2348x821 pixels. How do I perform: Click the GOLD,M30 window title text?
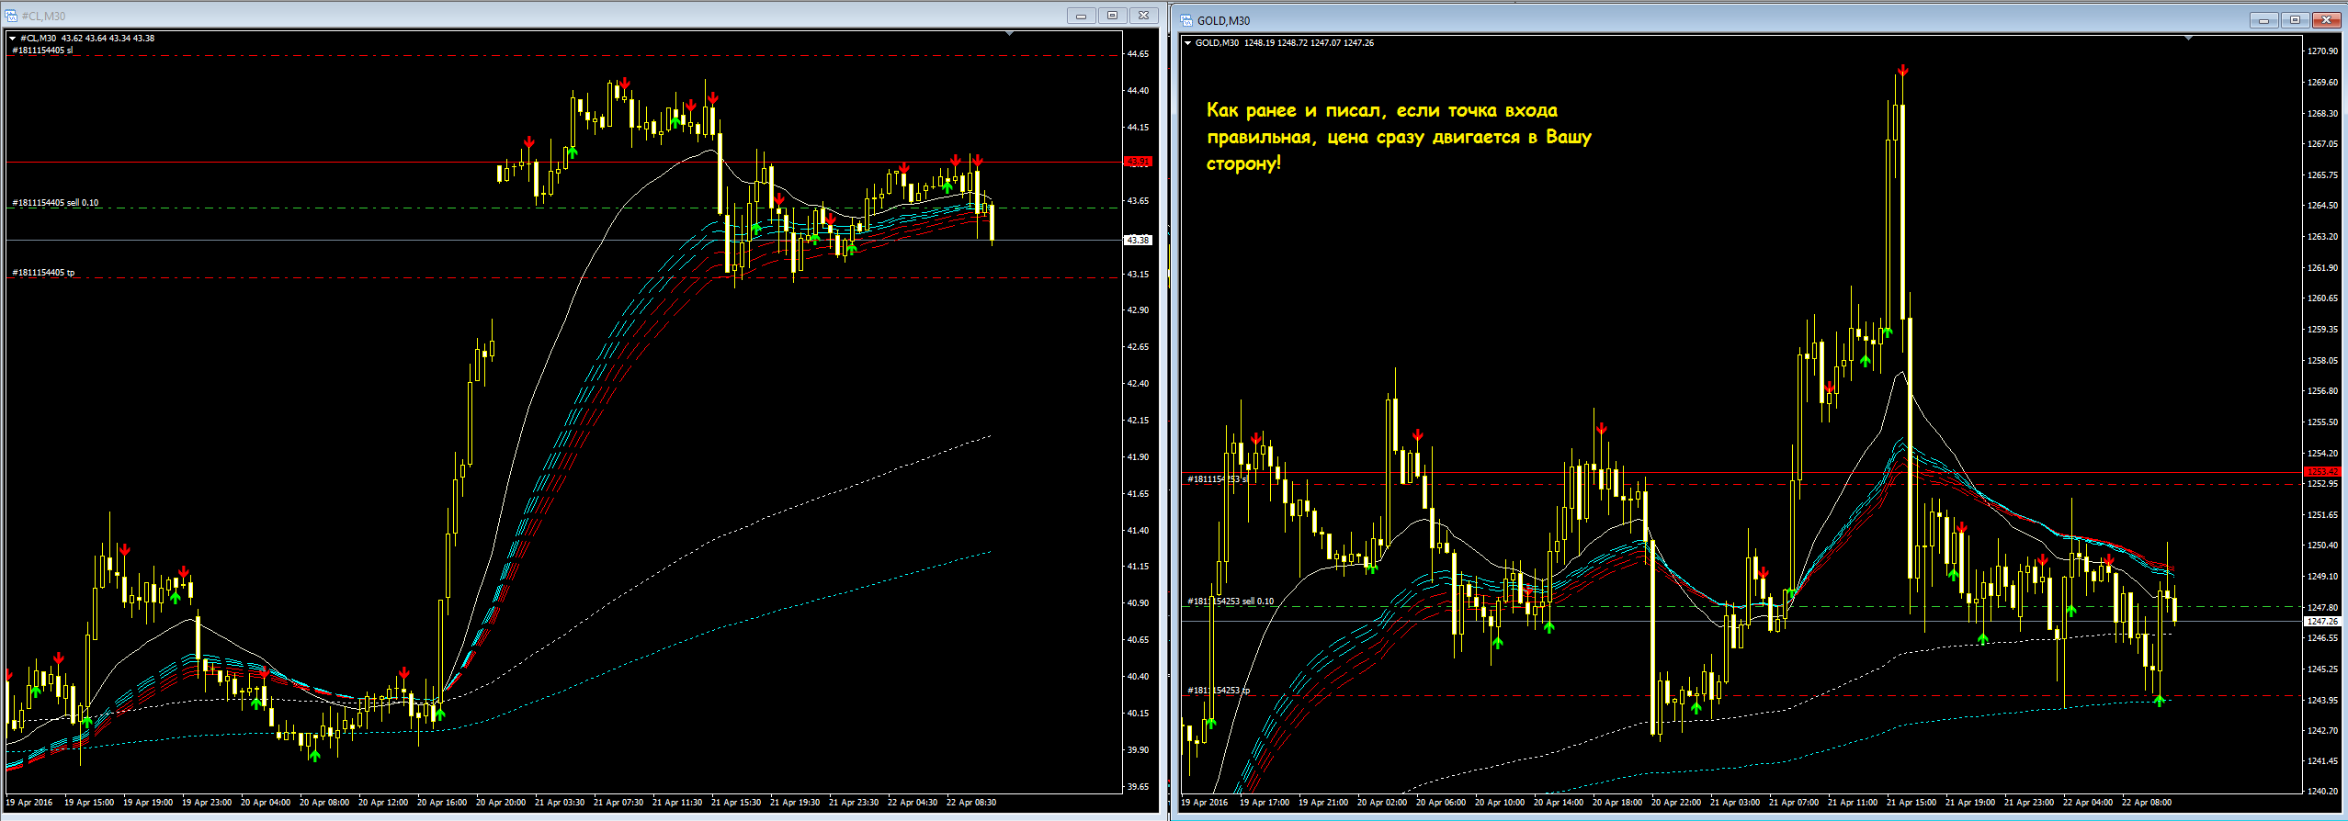pyautogui.click(x=1223, y=21)
